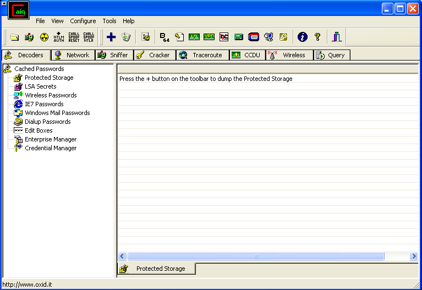Click the blue plus toolbar button
Image resolution: width=422 pixels, height=290 pixels.
click(x=111, y=37)
